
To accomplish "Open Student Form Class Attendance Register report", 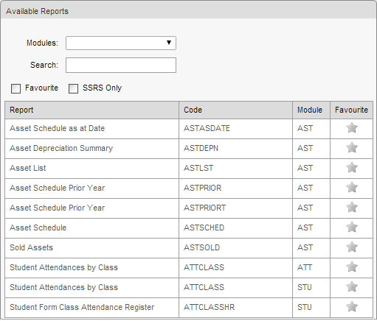I will pyautogui.click(x=82, y=307).
